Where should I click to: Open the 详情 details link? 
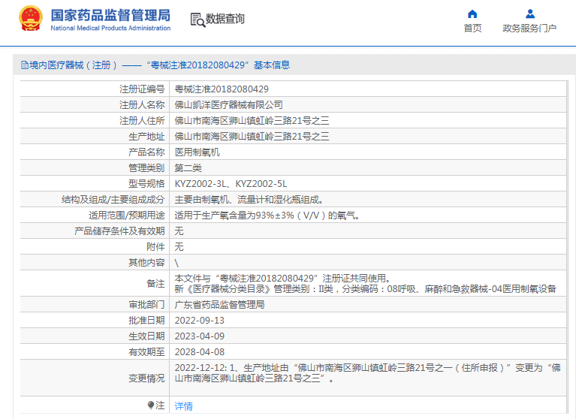184,405
